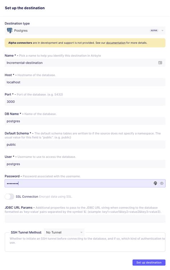Expand the Destination type dropdown arrow

pos(162,31)
